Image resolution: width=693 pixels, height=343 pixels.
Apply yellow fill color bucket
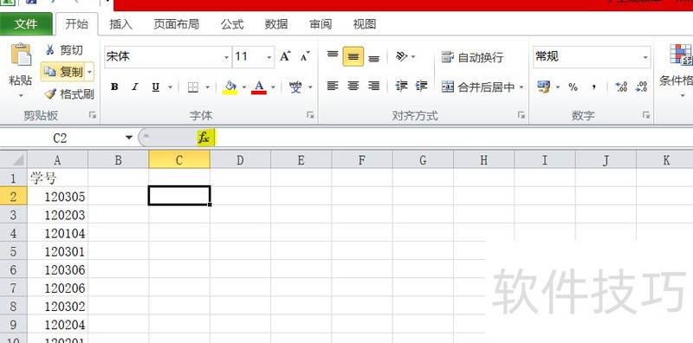tap(230, 87)
